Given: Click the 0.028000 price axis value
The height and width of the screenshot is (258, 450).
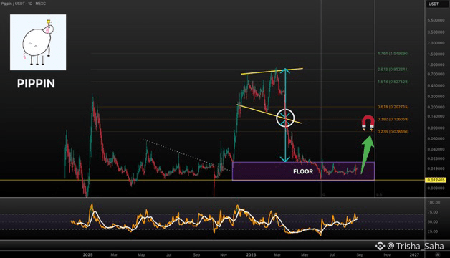Looking at the screenshot, I should [x=436, y=158].
